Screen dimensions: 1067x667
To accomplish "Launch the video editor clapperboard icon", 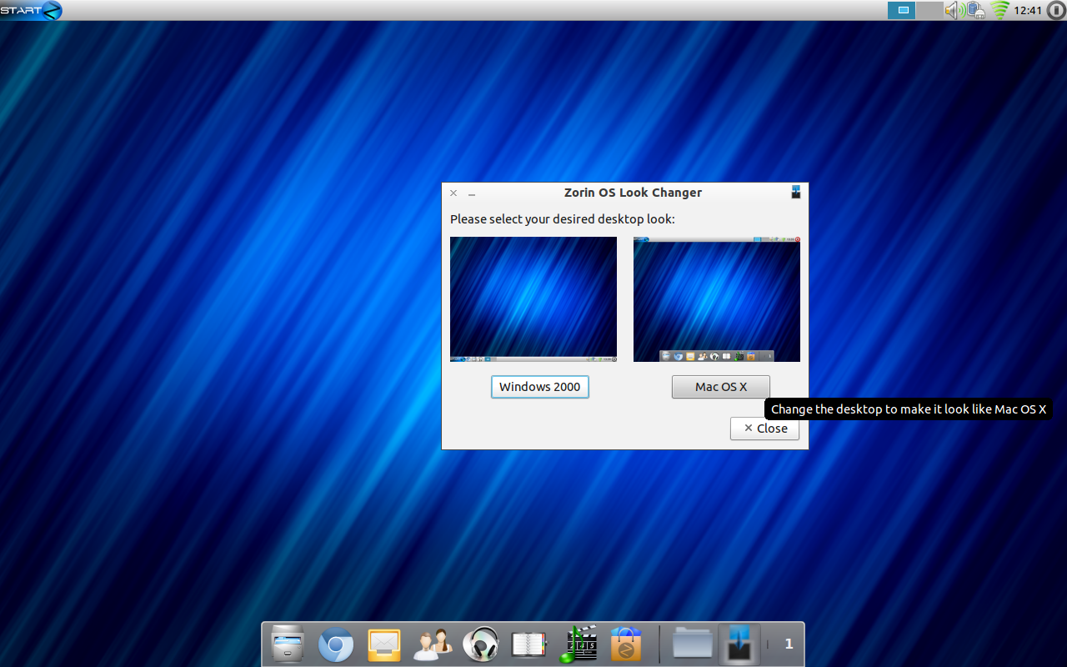I will (578, 644).
